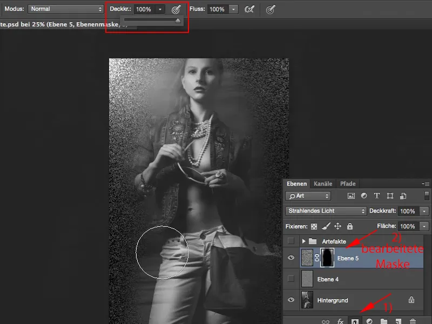Select layer name Hintergrund

click(x=333, y=300)
